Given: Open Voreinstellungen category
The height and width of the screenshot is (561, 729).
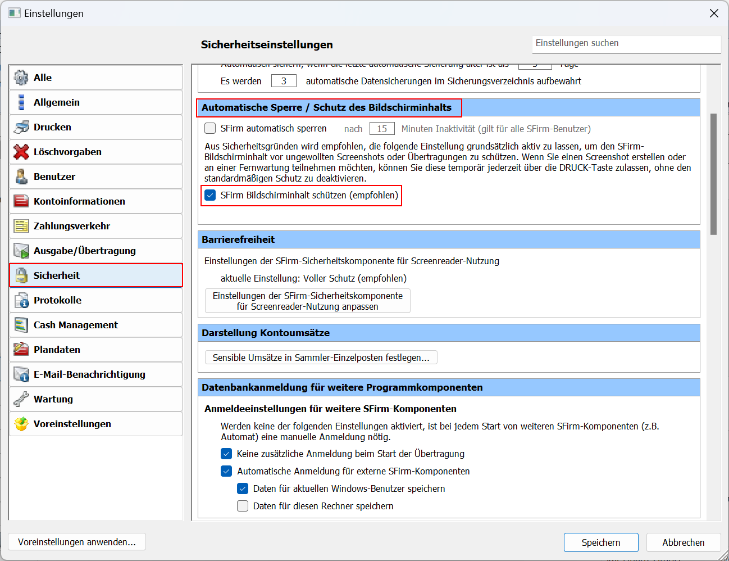Looking at the screenshot, I should [96, 424].
